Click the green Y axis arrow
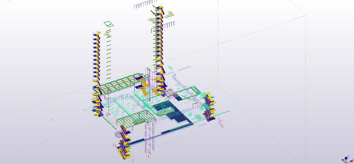This screenshot has height=164, width=354. tap(343, 160)
